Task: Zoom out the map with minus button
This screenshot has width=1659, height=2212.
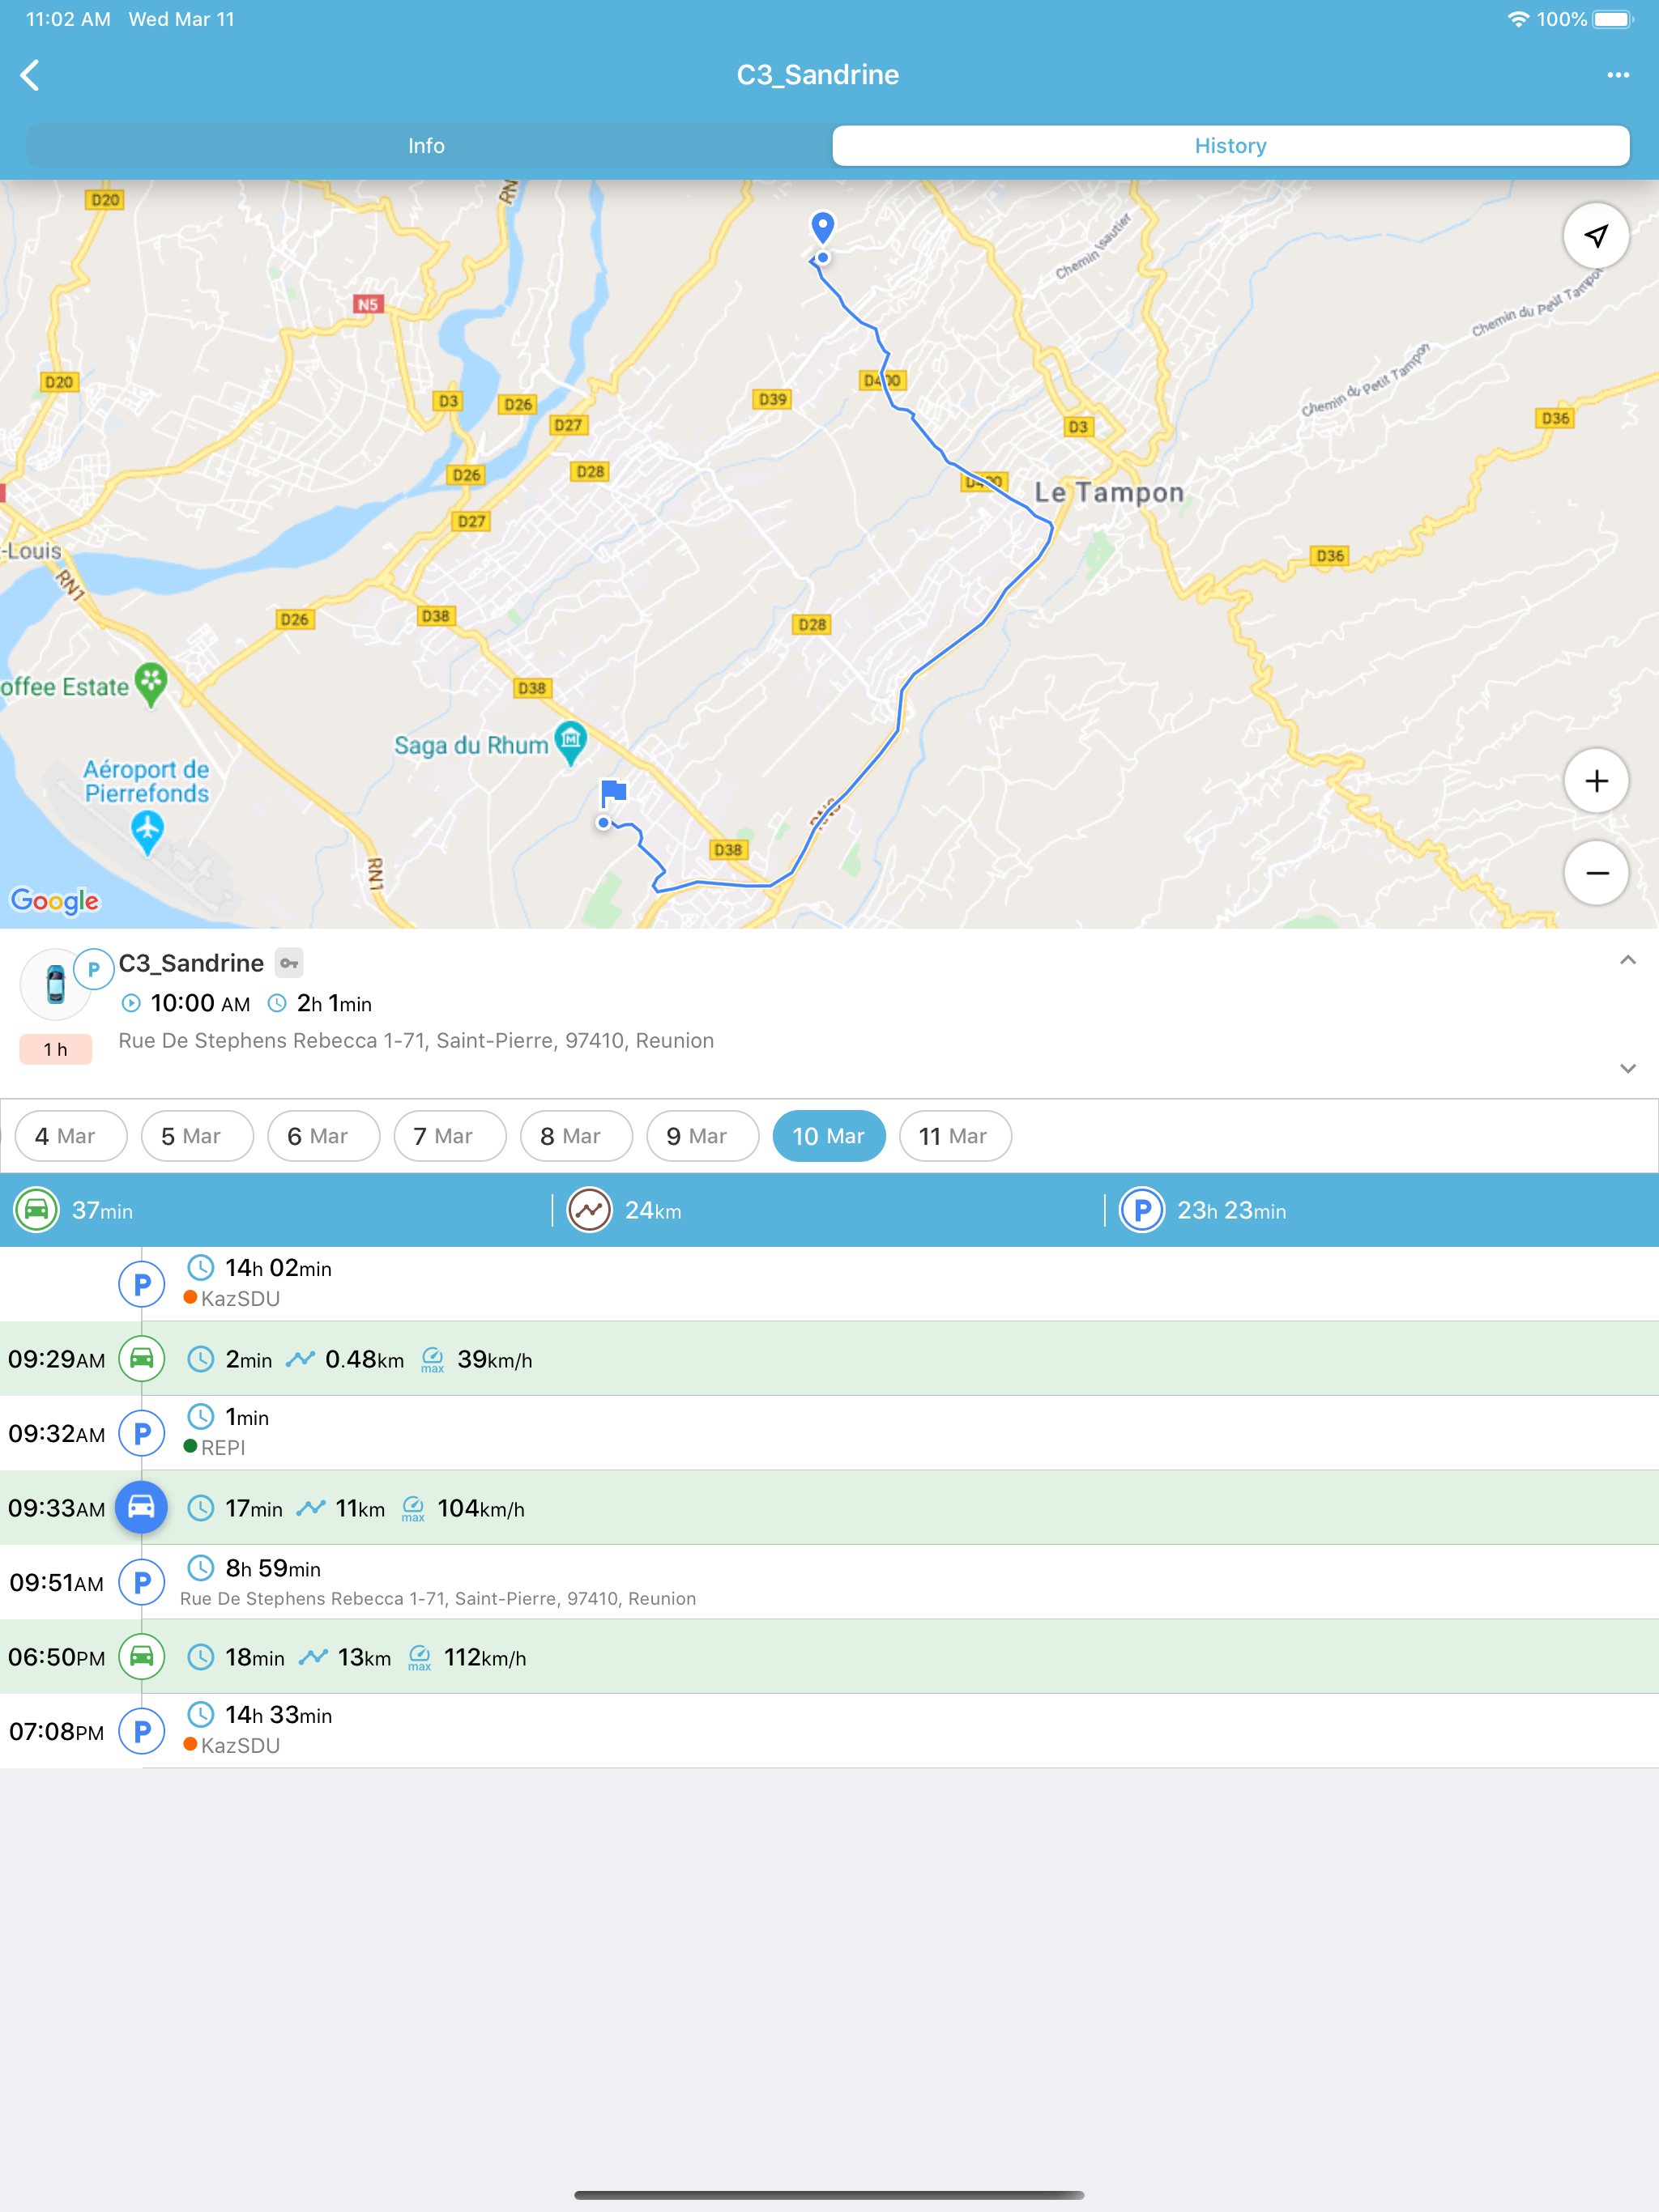Action: (x=1596, y=873)
